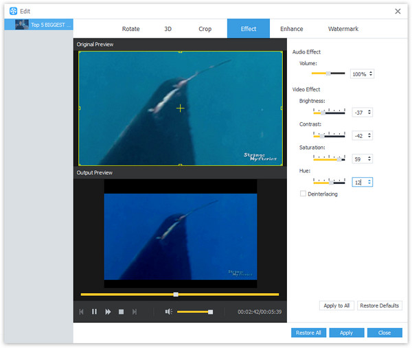
Task: Open the 3D tab
Action: tap(168, 29)
